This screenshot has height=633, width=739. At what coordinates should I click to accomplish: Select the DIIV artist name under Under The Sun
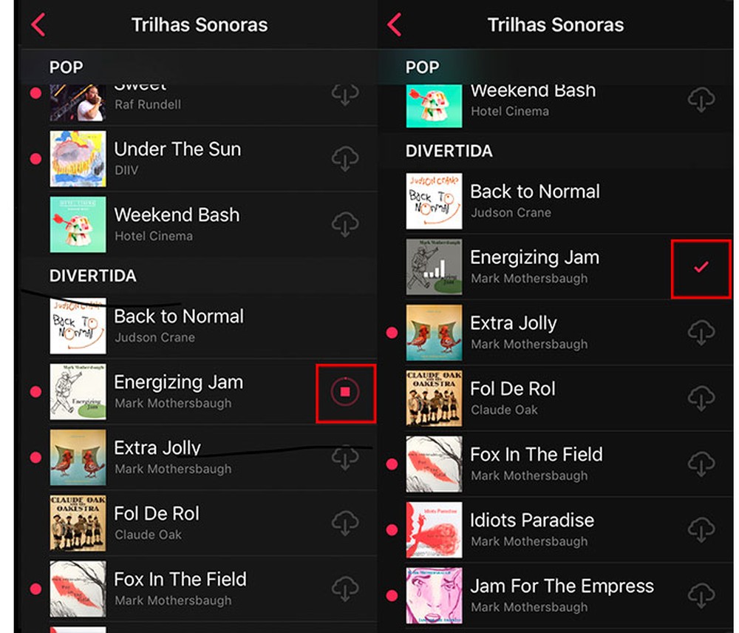[x=126, y=170]
